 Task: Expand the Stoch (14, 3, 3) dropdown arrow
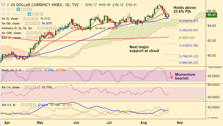23,70
